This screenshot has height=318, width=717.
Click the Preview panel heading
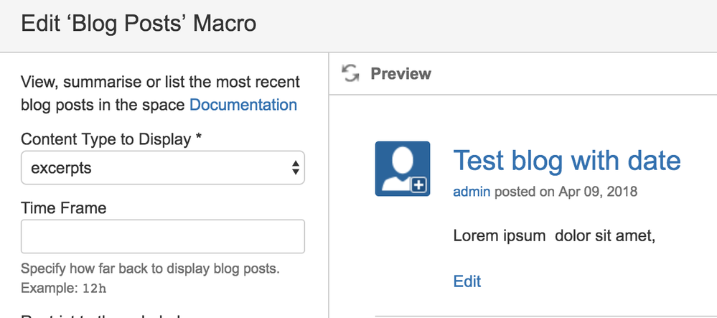[x=400, y=73]
